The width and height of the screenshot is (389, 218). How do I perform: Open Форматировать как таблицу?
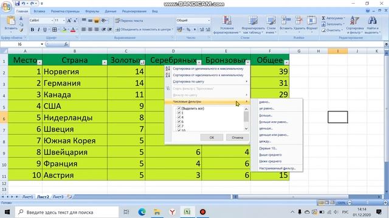pyautogui.click(x=253, y=25)
